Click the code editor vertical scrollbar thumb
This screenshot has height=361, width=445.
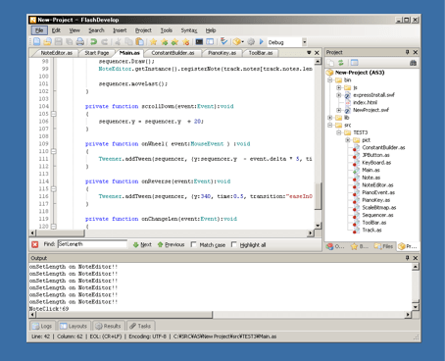(x=318, y=195)
